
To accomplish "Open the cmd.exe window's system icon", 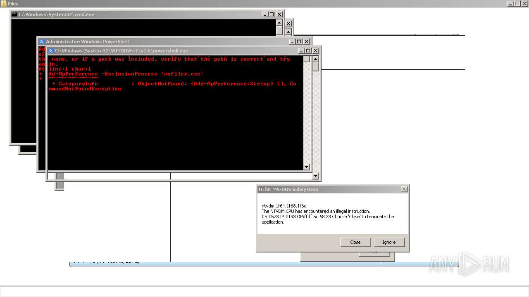I will click(x=14, y=14).
